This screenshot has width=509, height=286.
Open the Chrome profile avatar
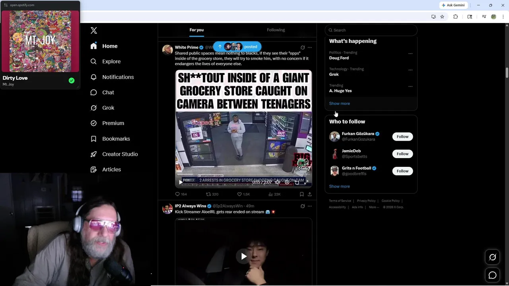(493, 17)
